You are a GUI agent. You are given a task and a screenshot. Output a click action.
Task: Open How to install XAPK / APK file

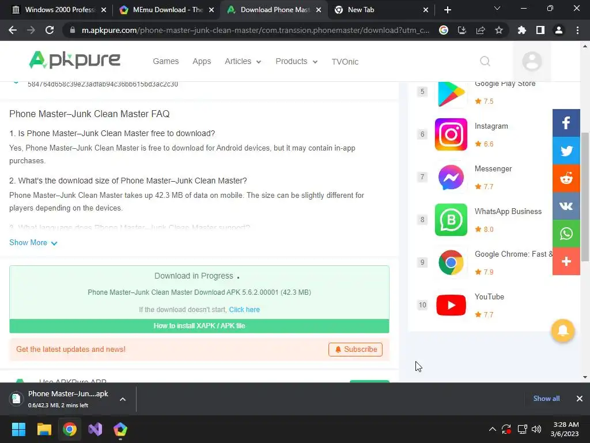coord(199,326)
